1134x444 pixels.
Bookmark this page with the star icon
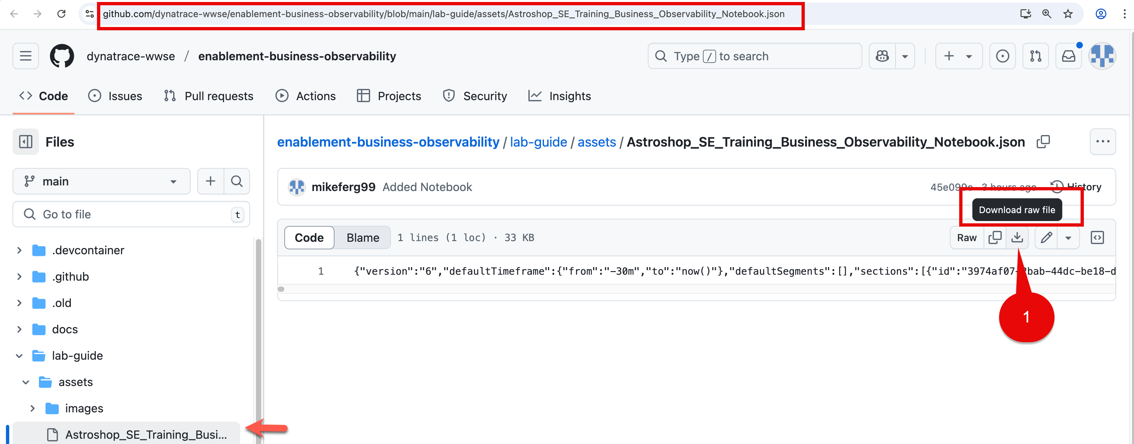tap(1068, 14)
